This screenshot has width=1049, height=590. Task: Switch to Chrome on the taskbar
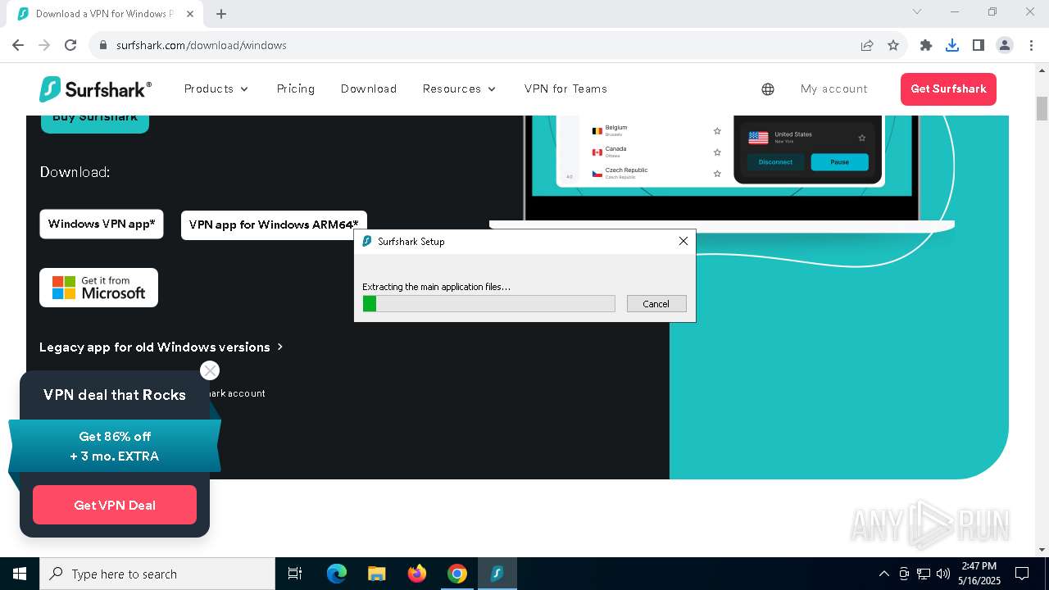(457, 574)
